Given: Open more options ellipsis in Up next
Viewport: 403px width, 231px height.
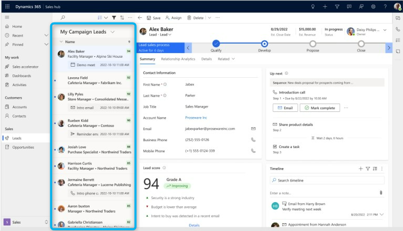Looking at the screenshot, I should tap(346, 108).
